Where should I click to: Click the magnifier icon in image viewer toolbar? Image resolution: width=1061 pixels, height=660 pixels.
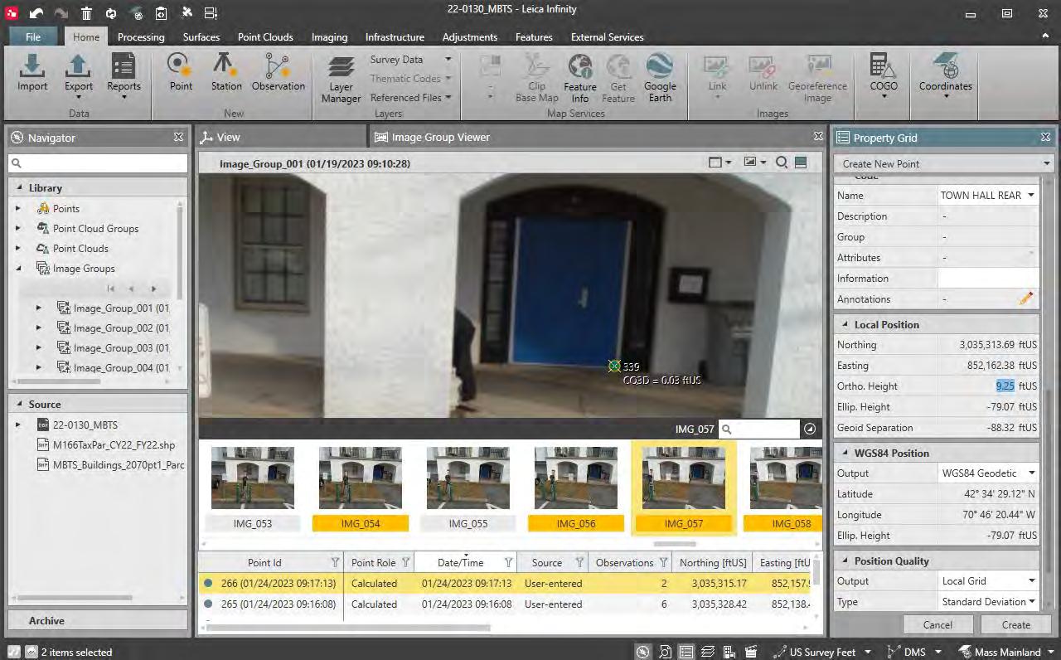click(781, 163)
